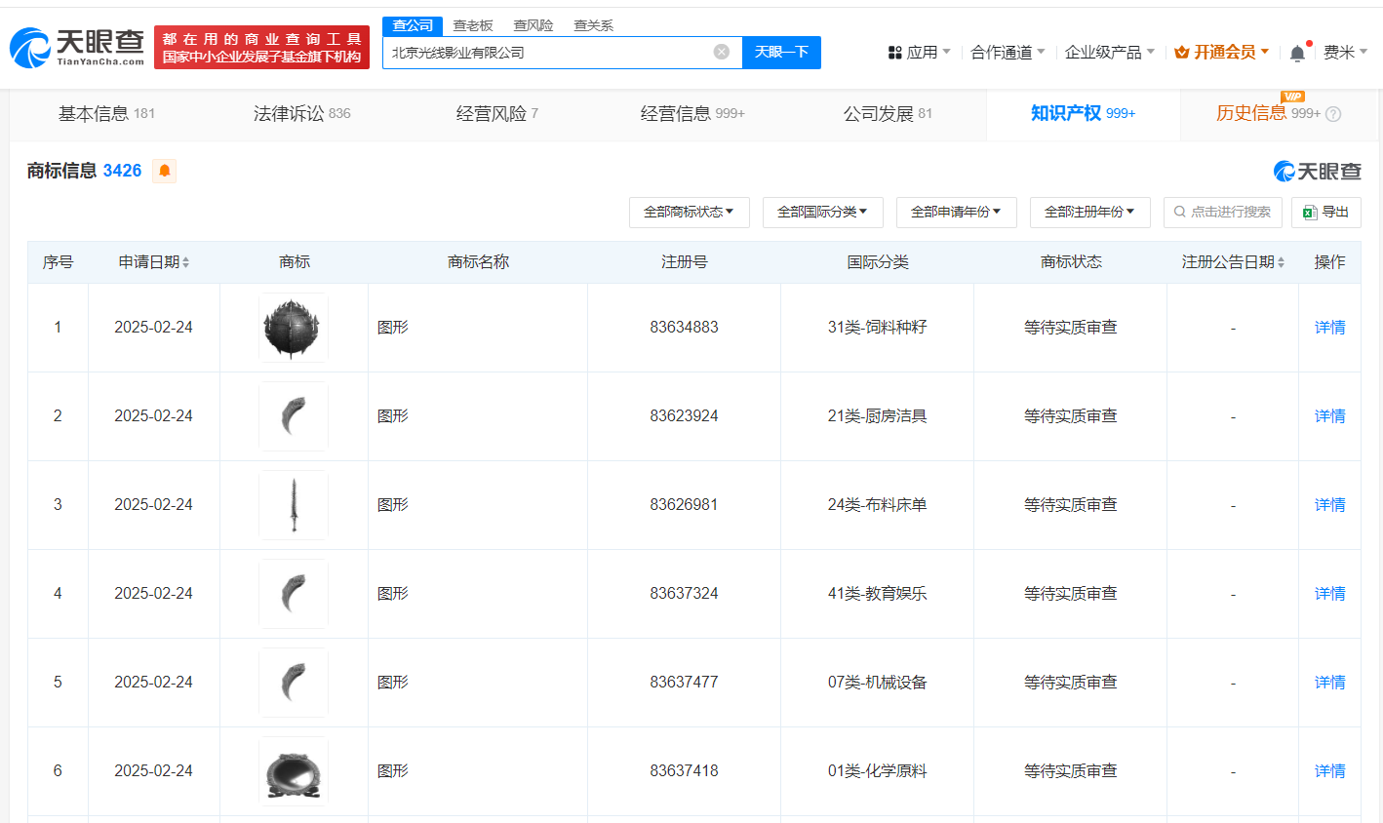Click the 应用 grid icon
This screenshot has height=823, width=1383.
[894, 53]
